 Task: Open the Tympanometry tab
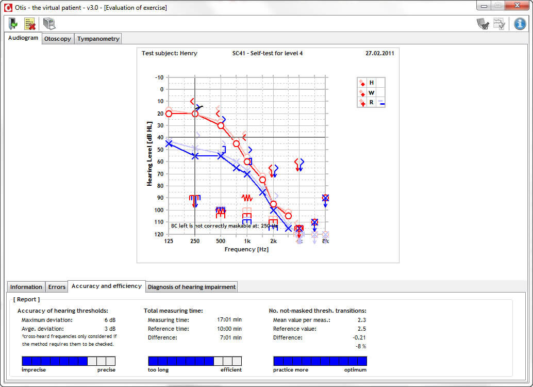pos(98,39)
